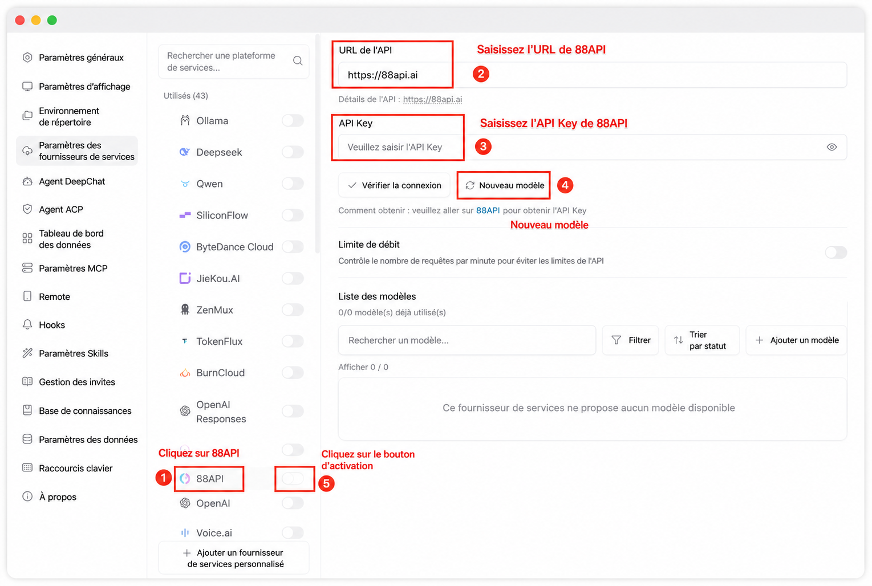This screenshot has height=586, width=872.
Task: Click the Utilisés (43) header text
Action: pos(186,96)
